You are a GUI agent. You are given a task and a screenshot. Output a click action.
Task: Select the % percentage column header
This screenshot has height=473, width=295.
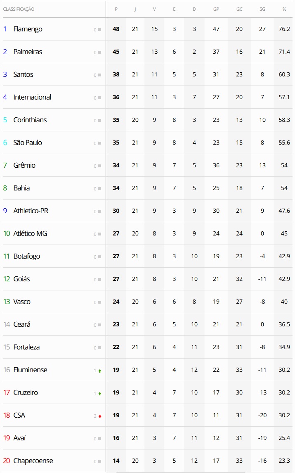pyautogui.click(x=284, y=9)
